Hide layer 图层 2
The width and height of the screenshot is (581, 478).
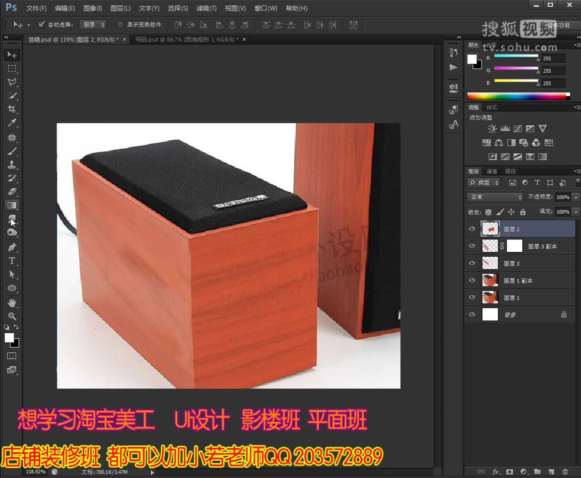472,229
